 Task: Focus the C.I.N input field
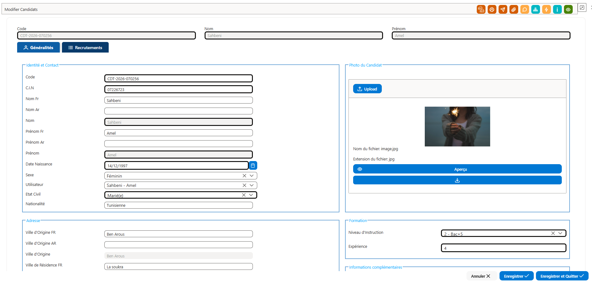[178, 90]
